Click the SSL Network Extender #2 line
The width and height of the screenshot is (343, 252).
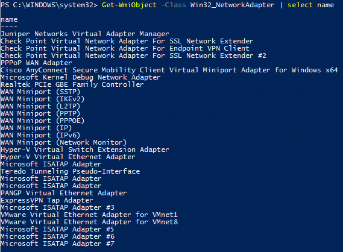point(133,55)
